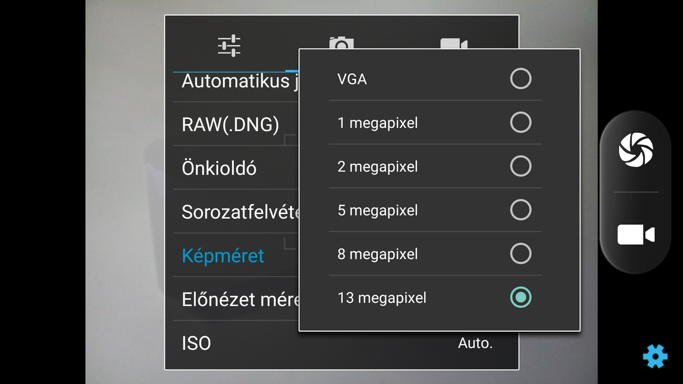Open the Sorozatfelvétel burst setting
683x384 pixels.
[x=240, y=212]
